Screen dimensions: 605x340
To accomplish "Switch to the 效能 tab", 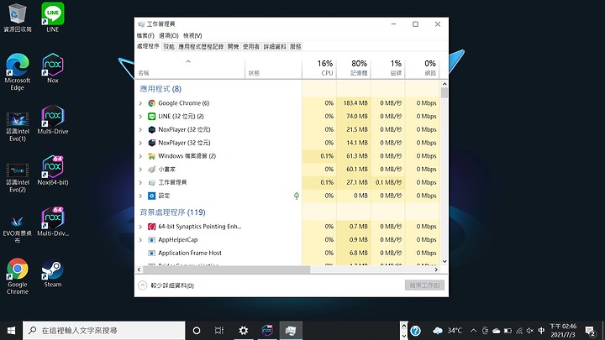I will click(169, 47).
